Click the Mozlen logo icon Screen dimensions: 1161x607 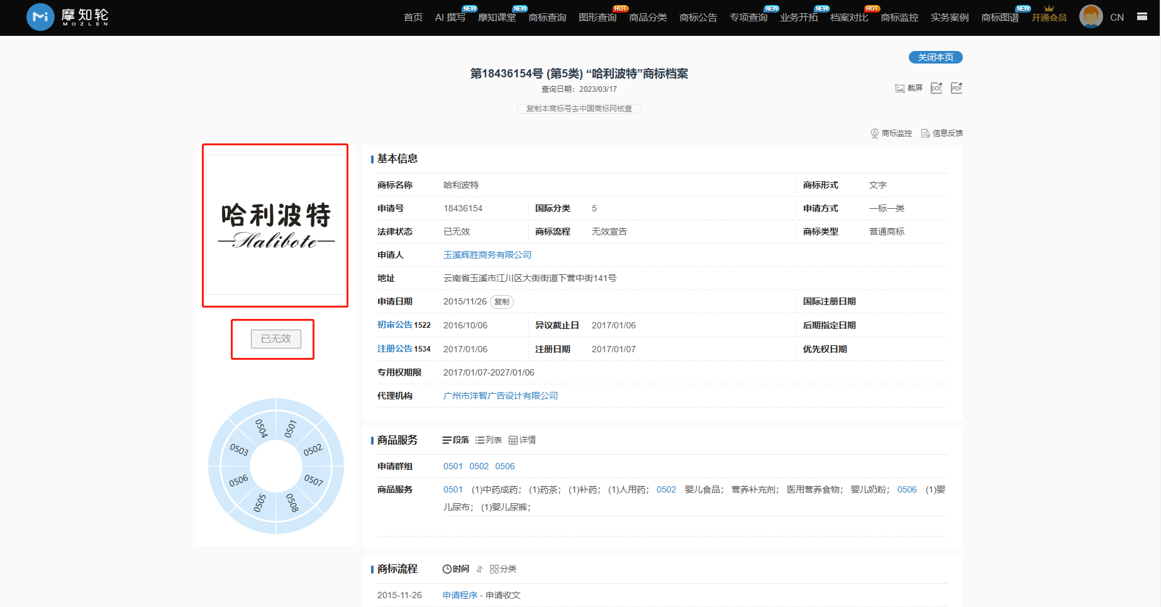(40, 17)
